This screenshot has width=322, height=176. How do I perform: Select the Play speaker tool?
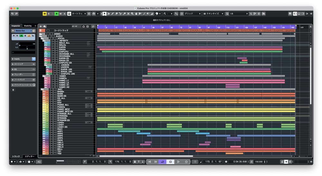pos(148,14)
